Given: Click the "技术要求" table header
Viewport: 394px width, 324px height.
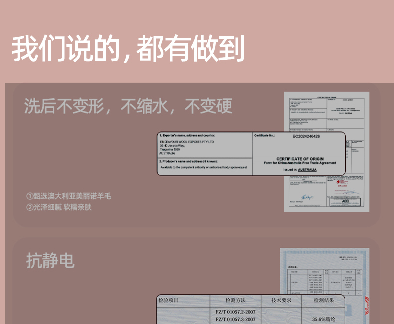Looking at the screenshot, I should pos(281,300).
